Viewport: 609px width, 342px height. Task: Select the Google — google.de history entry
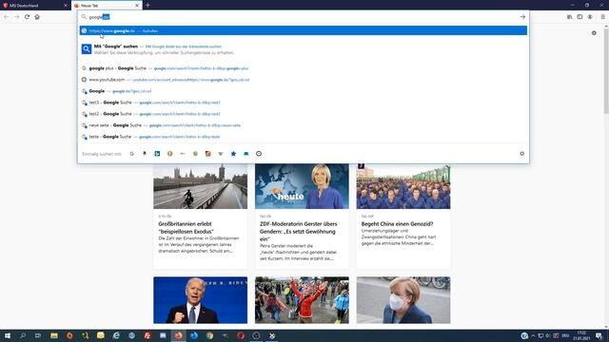click(x=304, y=91)
